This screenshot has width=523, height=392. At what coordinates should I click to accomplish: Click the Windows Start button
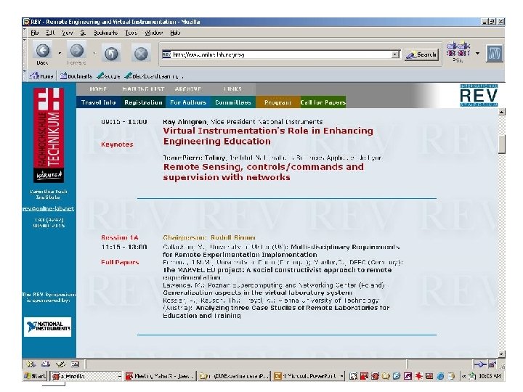(x=35, y=376)
